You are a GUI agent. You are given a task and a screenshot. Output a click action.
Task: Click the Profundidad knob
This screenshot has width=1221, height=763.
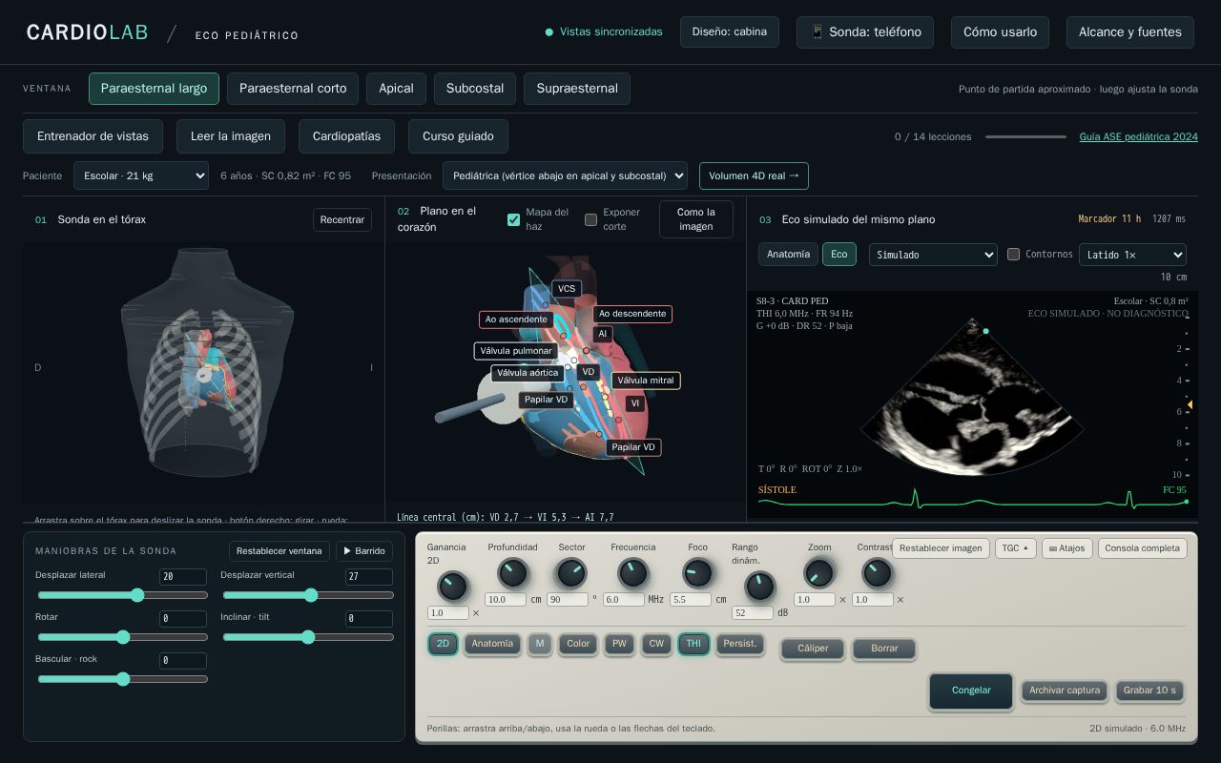(512, 573)
